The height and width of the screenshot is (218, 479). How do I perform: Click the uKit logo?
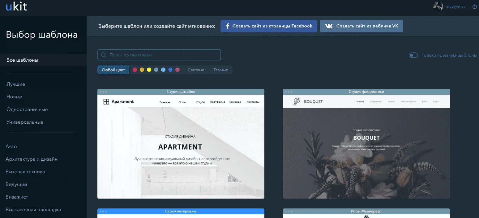(x=16, y=6)
